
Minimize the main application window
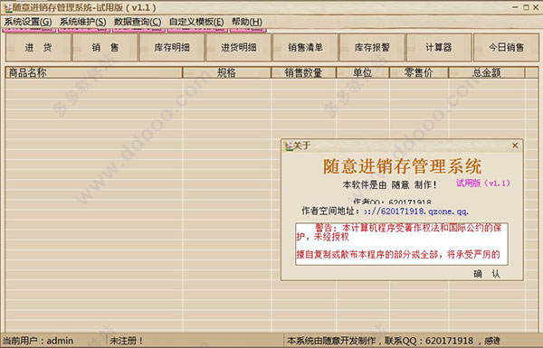click(x=515, y=7)
